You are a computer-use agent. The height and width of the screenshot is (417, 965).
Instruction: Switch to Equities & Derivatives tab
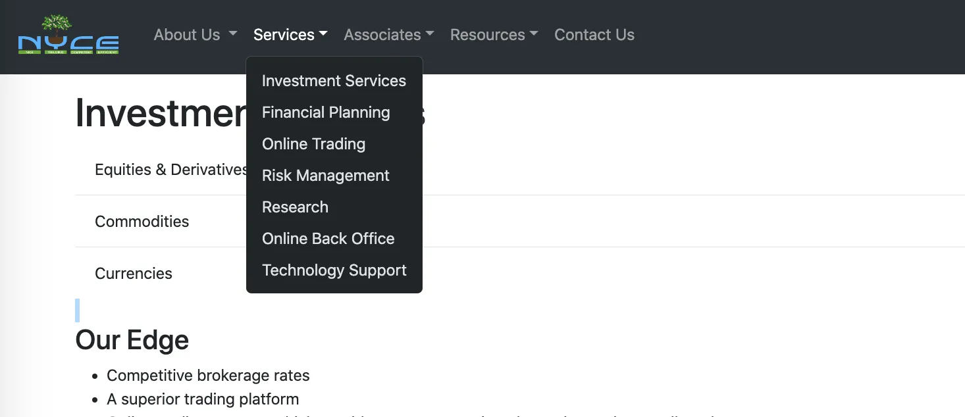point(171,170)
